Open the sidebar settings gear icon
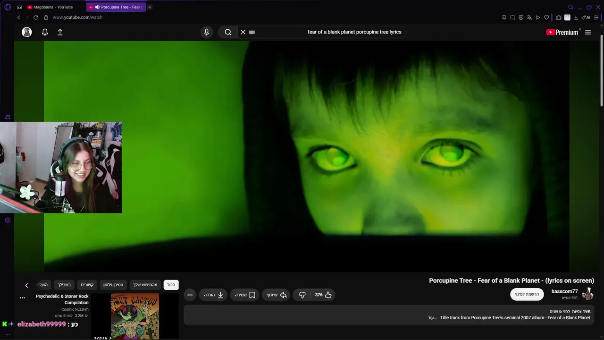Image resolution: width=604 pixels, height=340 pixels. coord(8,220)
